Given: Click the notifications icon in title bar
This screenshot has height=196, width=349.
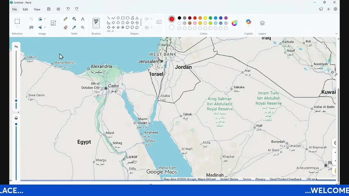Looking at the screenshot, I should [321, 9].
